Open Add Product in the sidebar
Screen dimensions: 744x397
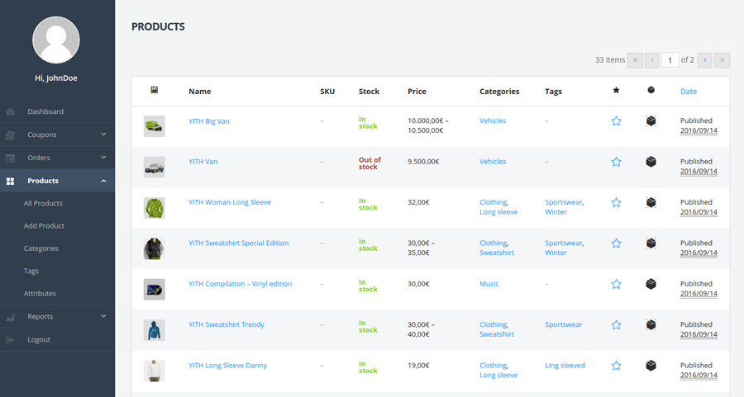pyautogui.click(x=44, y=225)
